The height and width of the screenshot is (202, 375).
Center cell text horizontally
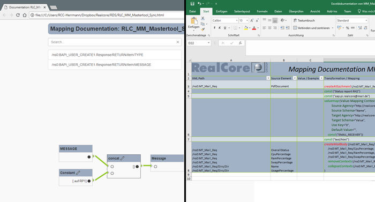[x=269, y=28]
